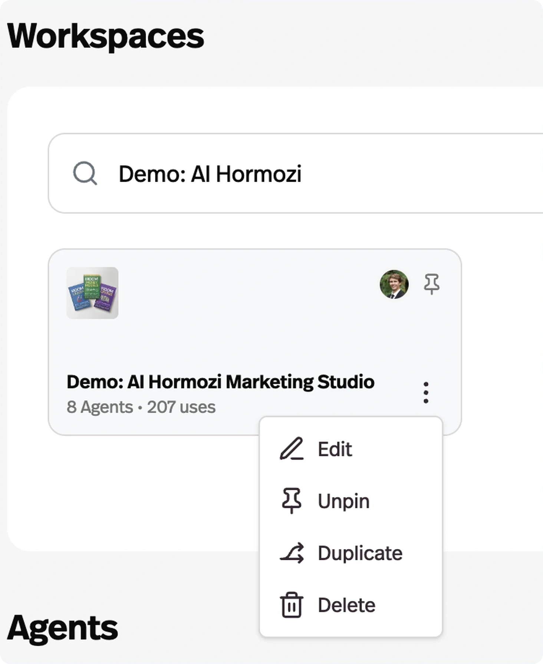Click the Duplicate arrow icon
543x664 pixels.
click(292, 553)
